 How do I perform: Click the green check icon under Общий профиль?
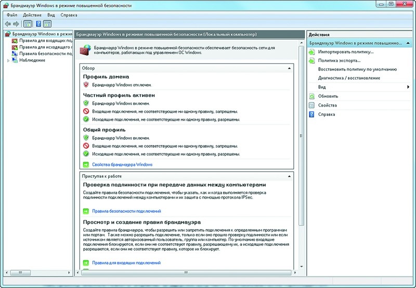coord(86,153)
